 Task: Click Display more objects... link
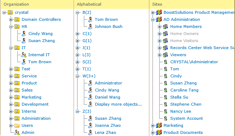pyautogui.click(x=118, y=104)
